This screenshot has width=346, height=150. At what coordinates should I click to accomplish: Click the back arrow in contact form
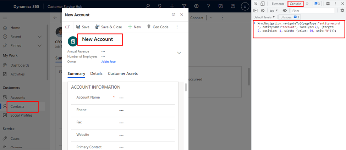[x=55, y=18]
